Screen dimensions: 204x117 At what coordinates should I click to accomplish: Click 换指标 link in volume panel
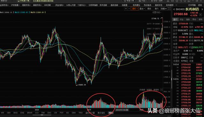(156, 90)
